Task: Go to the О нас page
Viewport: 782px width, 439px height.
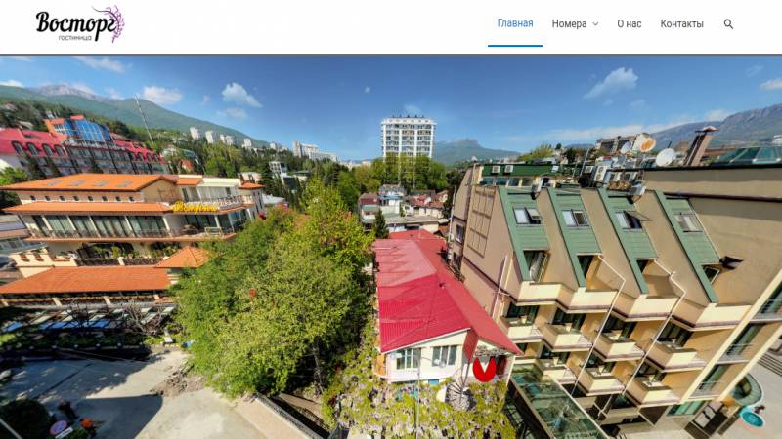Action: tap(630, 23)
